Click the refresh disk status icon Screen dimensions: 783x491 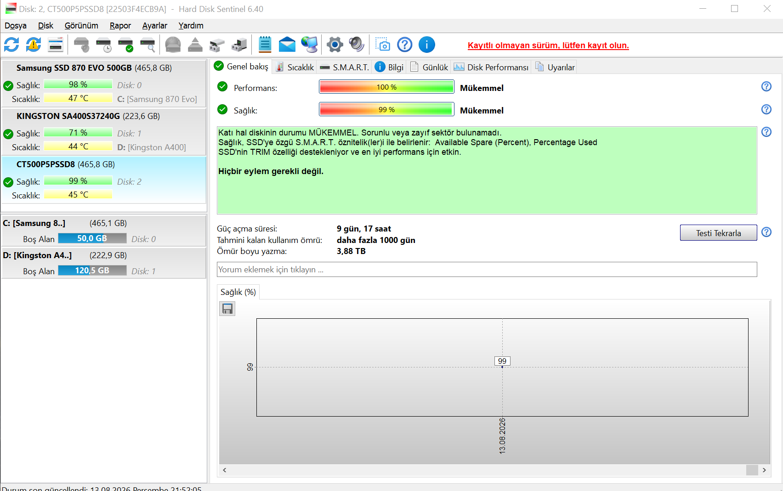point(11,45)
